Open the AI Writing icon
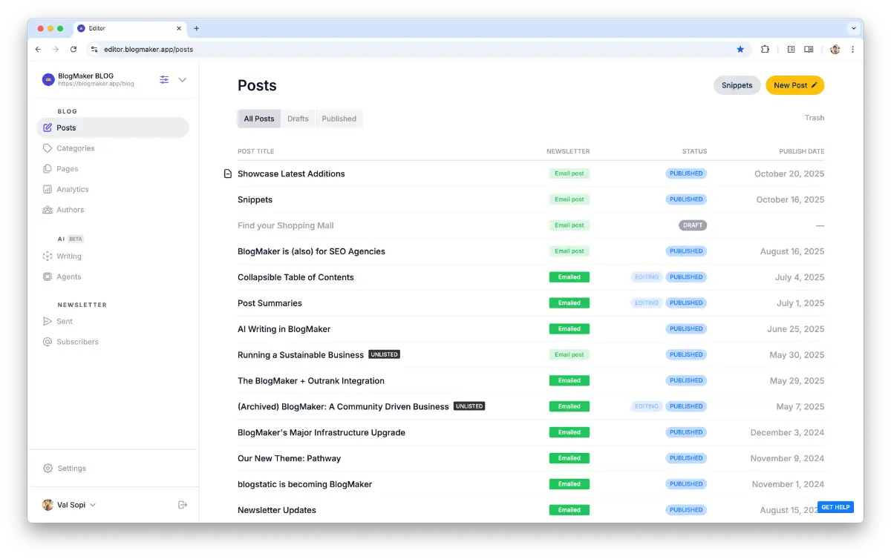 click(48, 257)
